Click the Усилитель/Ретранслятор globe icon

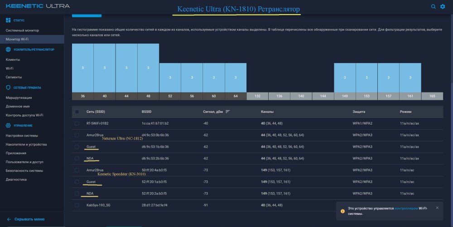tap(8, 49)
